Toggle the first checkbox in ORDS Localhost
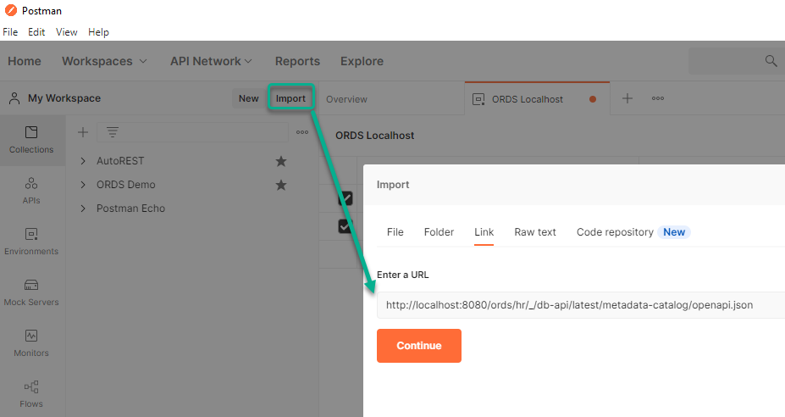This screenshot has width=785, height=417. click(346, 198)
